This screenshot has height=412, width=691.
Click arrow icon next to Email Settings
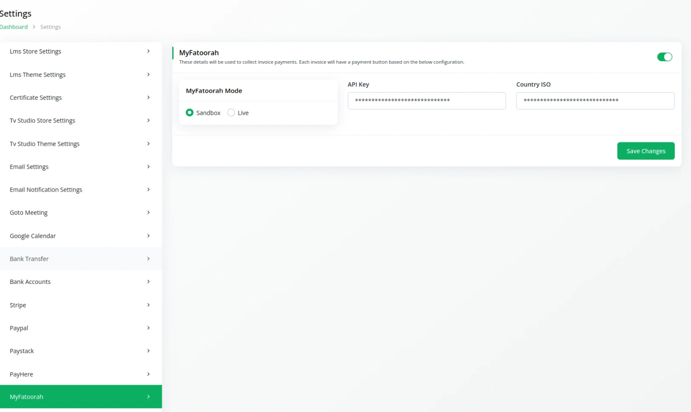(x=148, y=166)
